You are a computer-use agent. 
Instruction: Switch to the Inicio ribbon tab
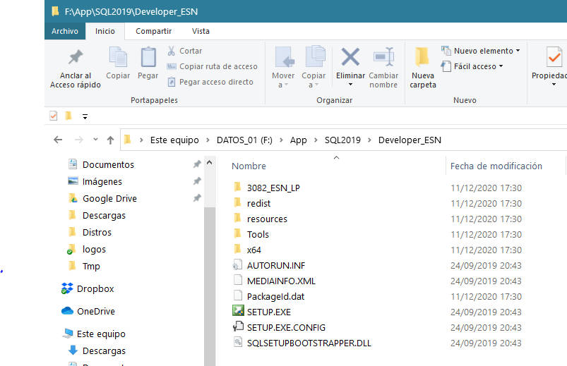[x=105, y=31]
